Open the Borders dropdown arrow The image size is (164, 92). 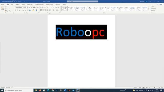(58, 10)
